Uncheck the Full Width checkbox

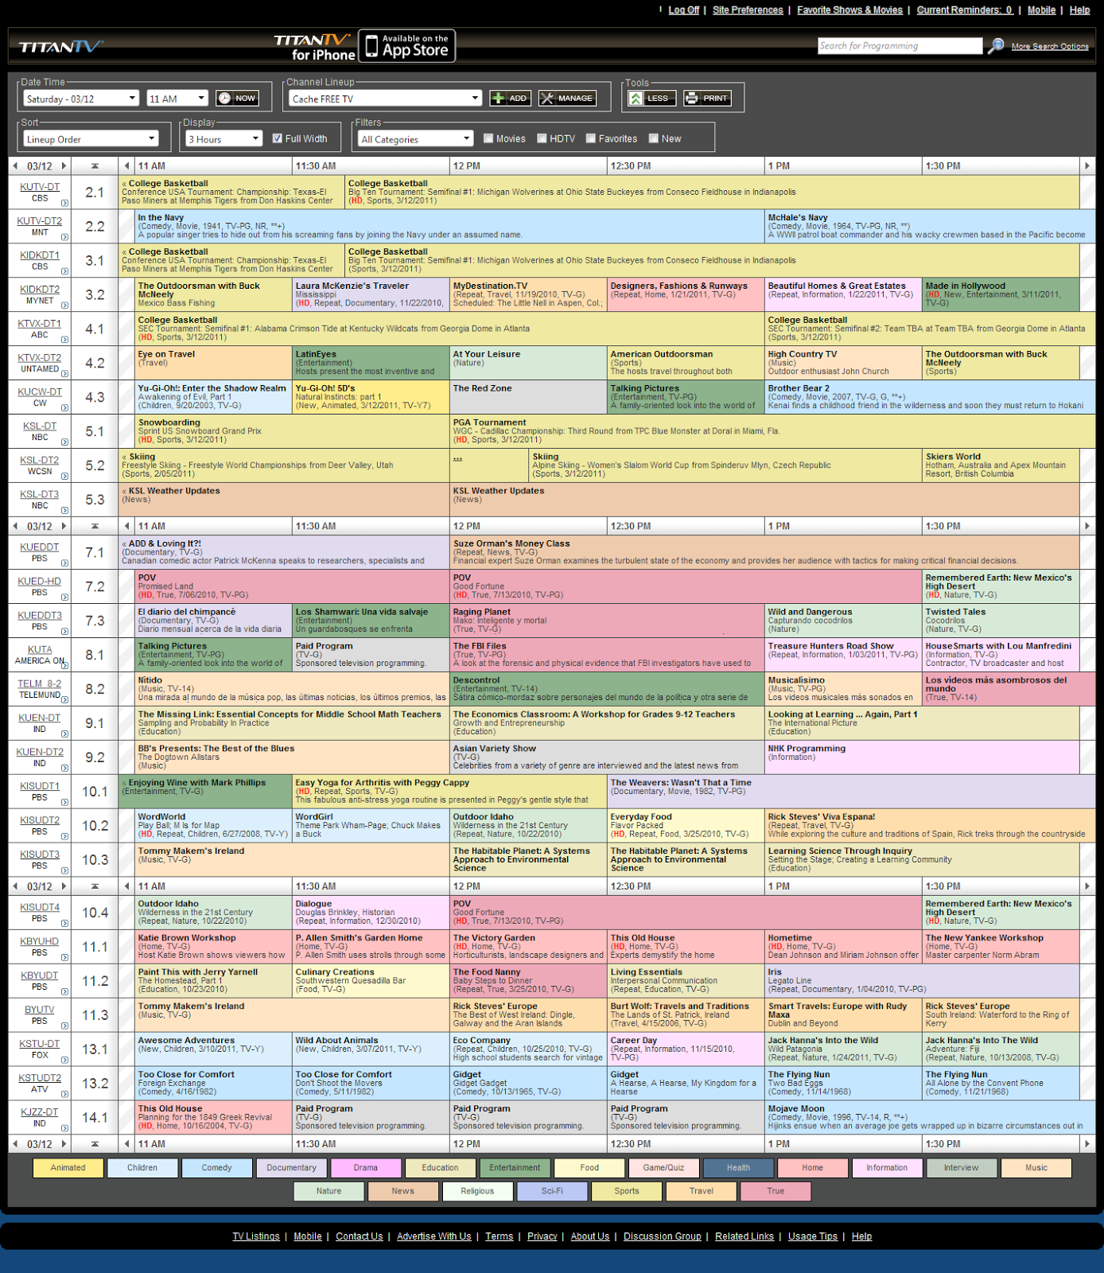278,138
